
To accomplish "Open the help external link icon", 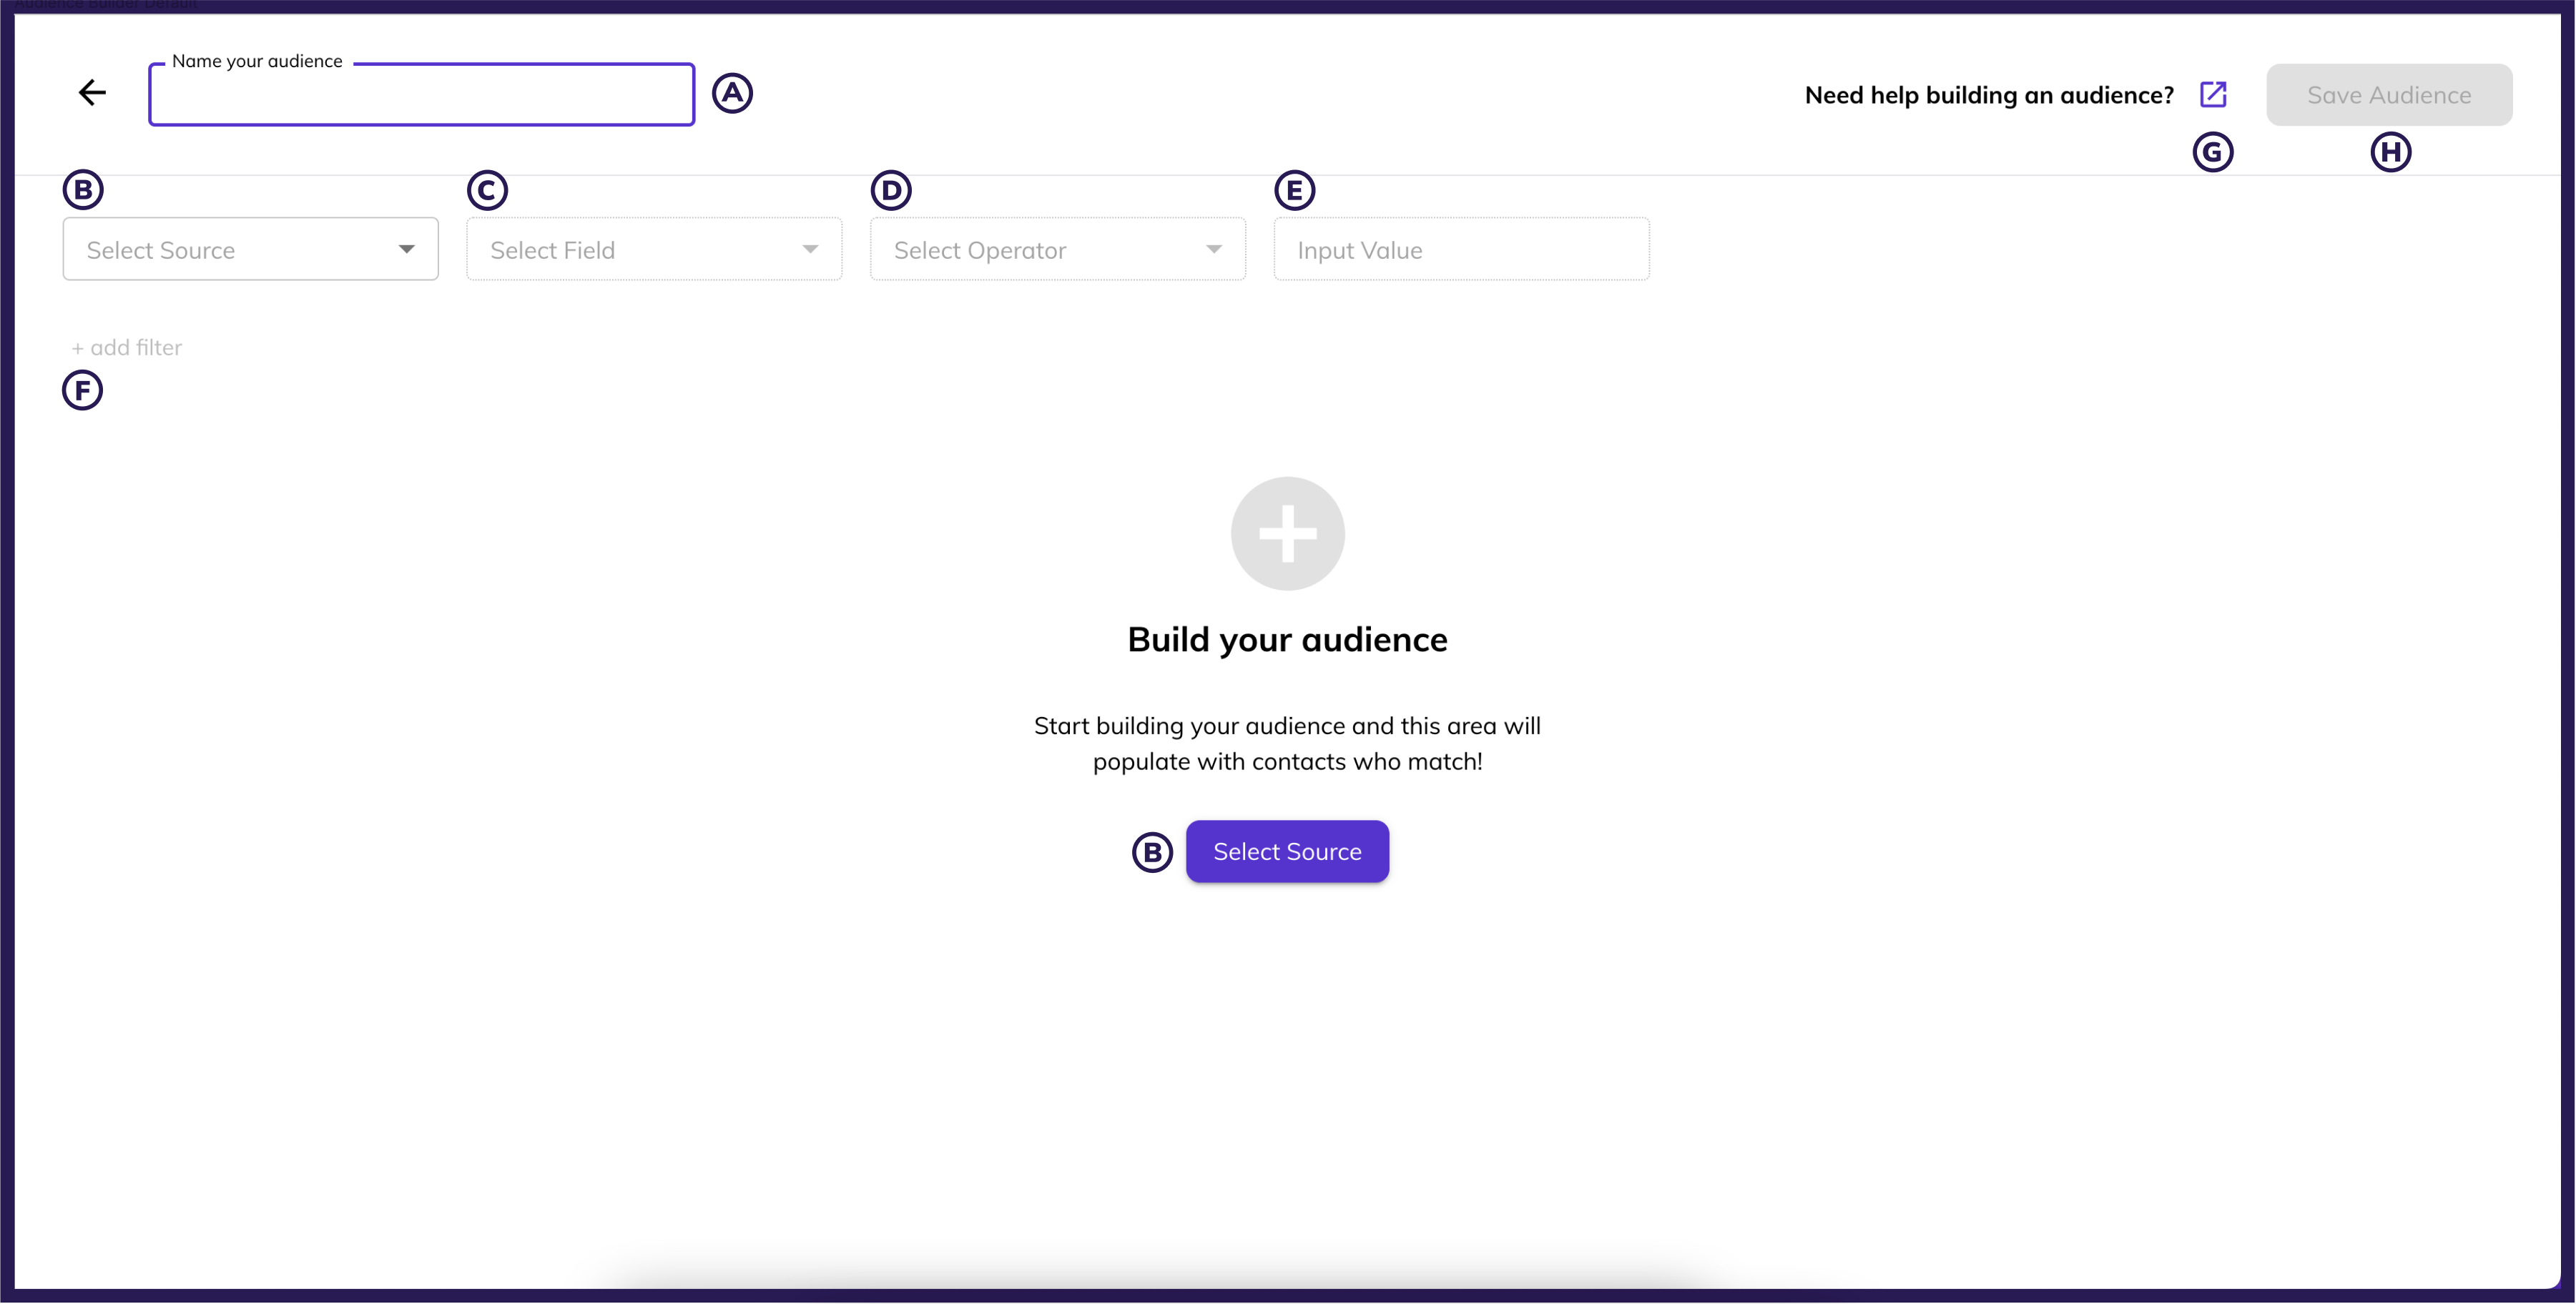I will click(x=2213, y=94).
